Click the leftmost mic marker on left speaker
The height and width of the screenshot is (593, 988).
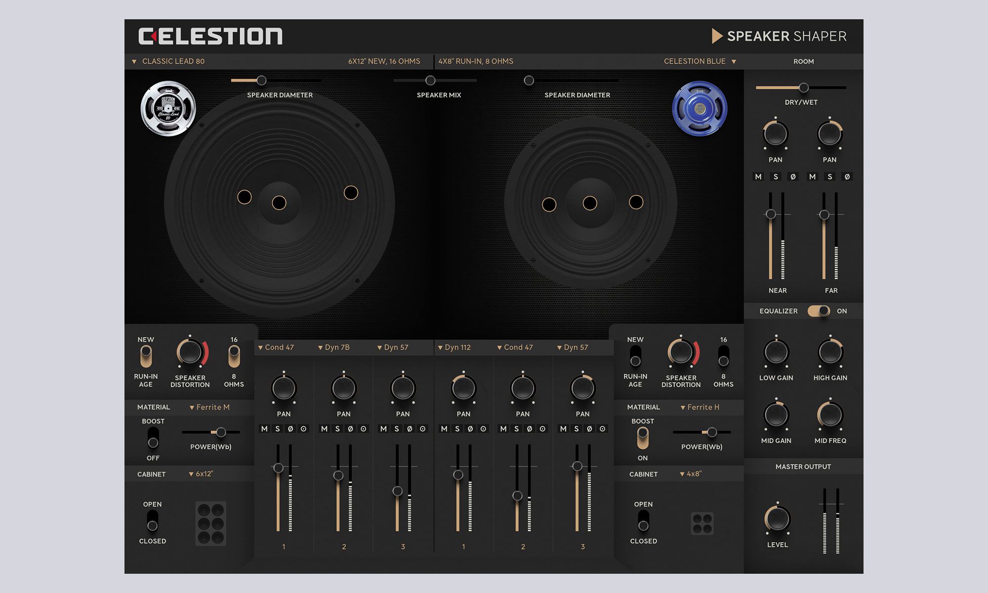coord(245,197)
